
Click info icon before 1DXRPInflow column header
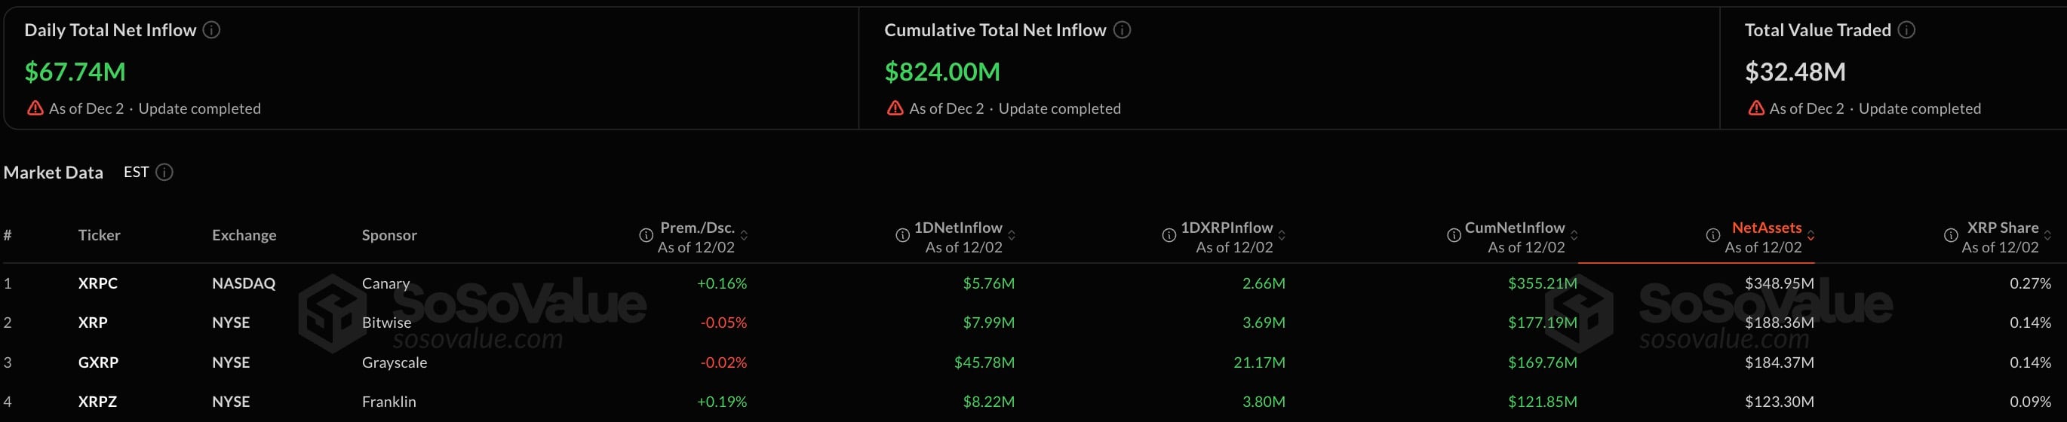1169,235
